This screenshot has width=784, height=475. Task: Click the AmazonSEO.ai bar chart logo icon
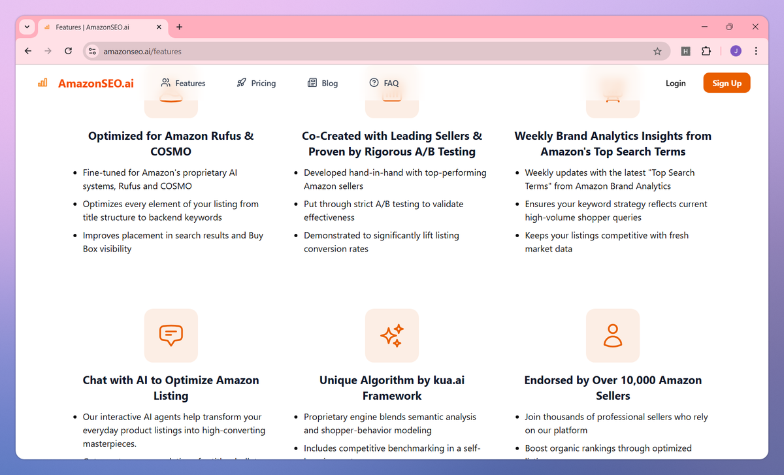pyautogui.click(x=42, y=83)
